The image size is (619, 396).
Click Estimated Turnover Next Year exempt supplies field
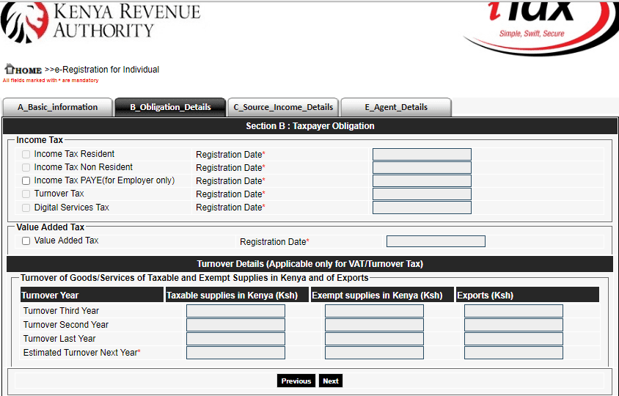pyautogui.click(x=374, y=353)
